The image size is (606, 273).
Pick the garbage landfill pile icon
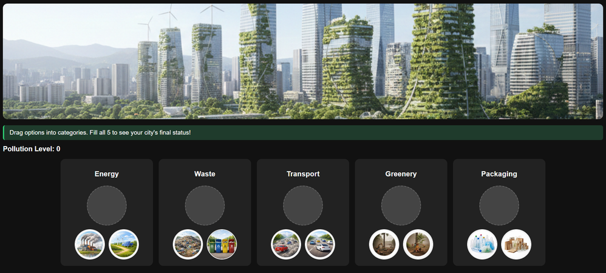tap(188, 244)
